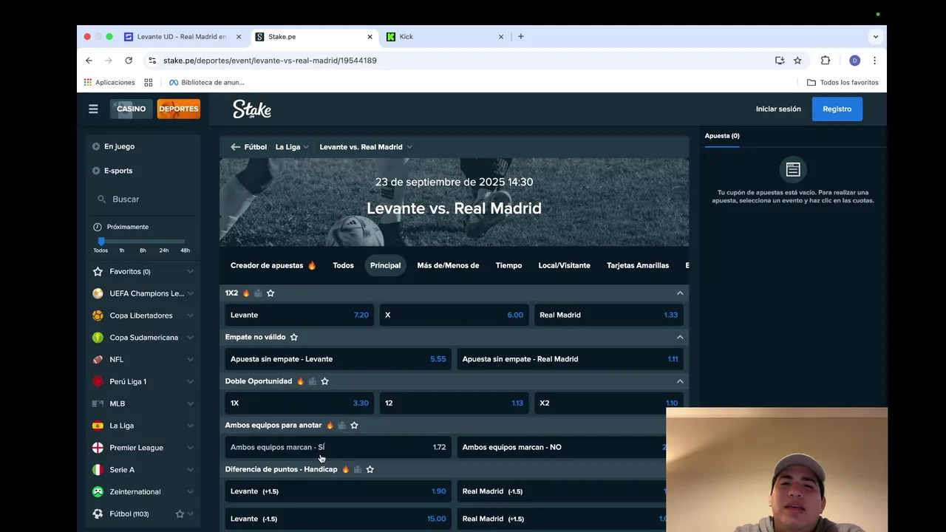Collapse the Doble Oportunidad section
The image size is (946, 532).
pos(680,381)
